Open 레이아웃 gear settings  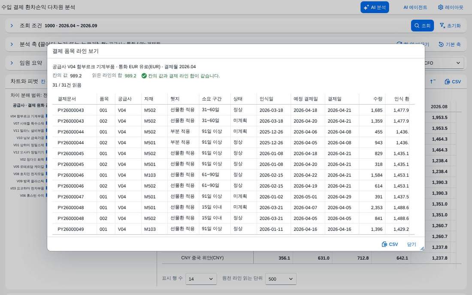451,7
